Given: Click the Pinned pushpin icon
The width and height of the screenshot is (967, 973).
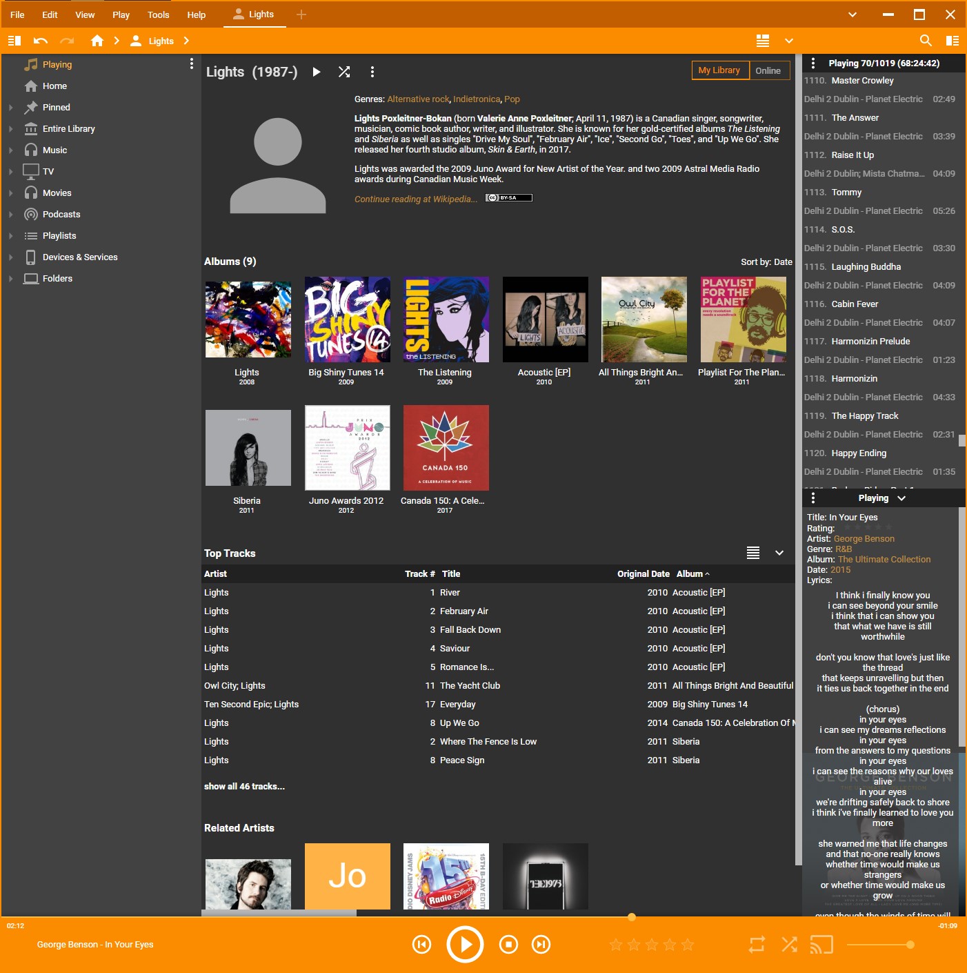Looking at the screenshot, I should pyautogui.click(x=31, y=107).
